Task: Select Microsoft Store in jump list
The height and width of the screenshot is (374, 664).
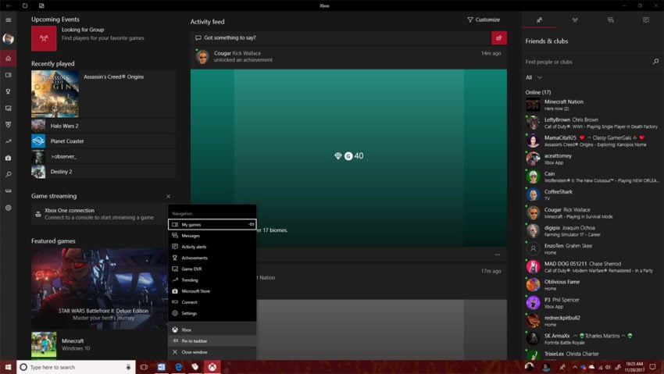Action: tap(212, 291)
